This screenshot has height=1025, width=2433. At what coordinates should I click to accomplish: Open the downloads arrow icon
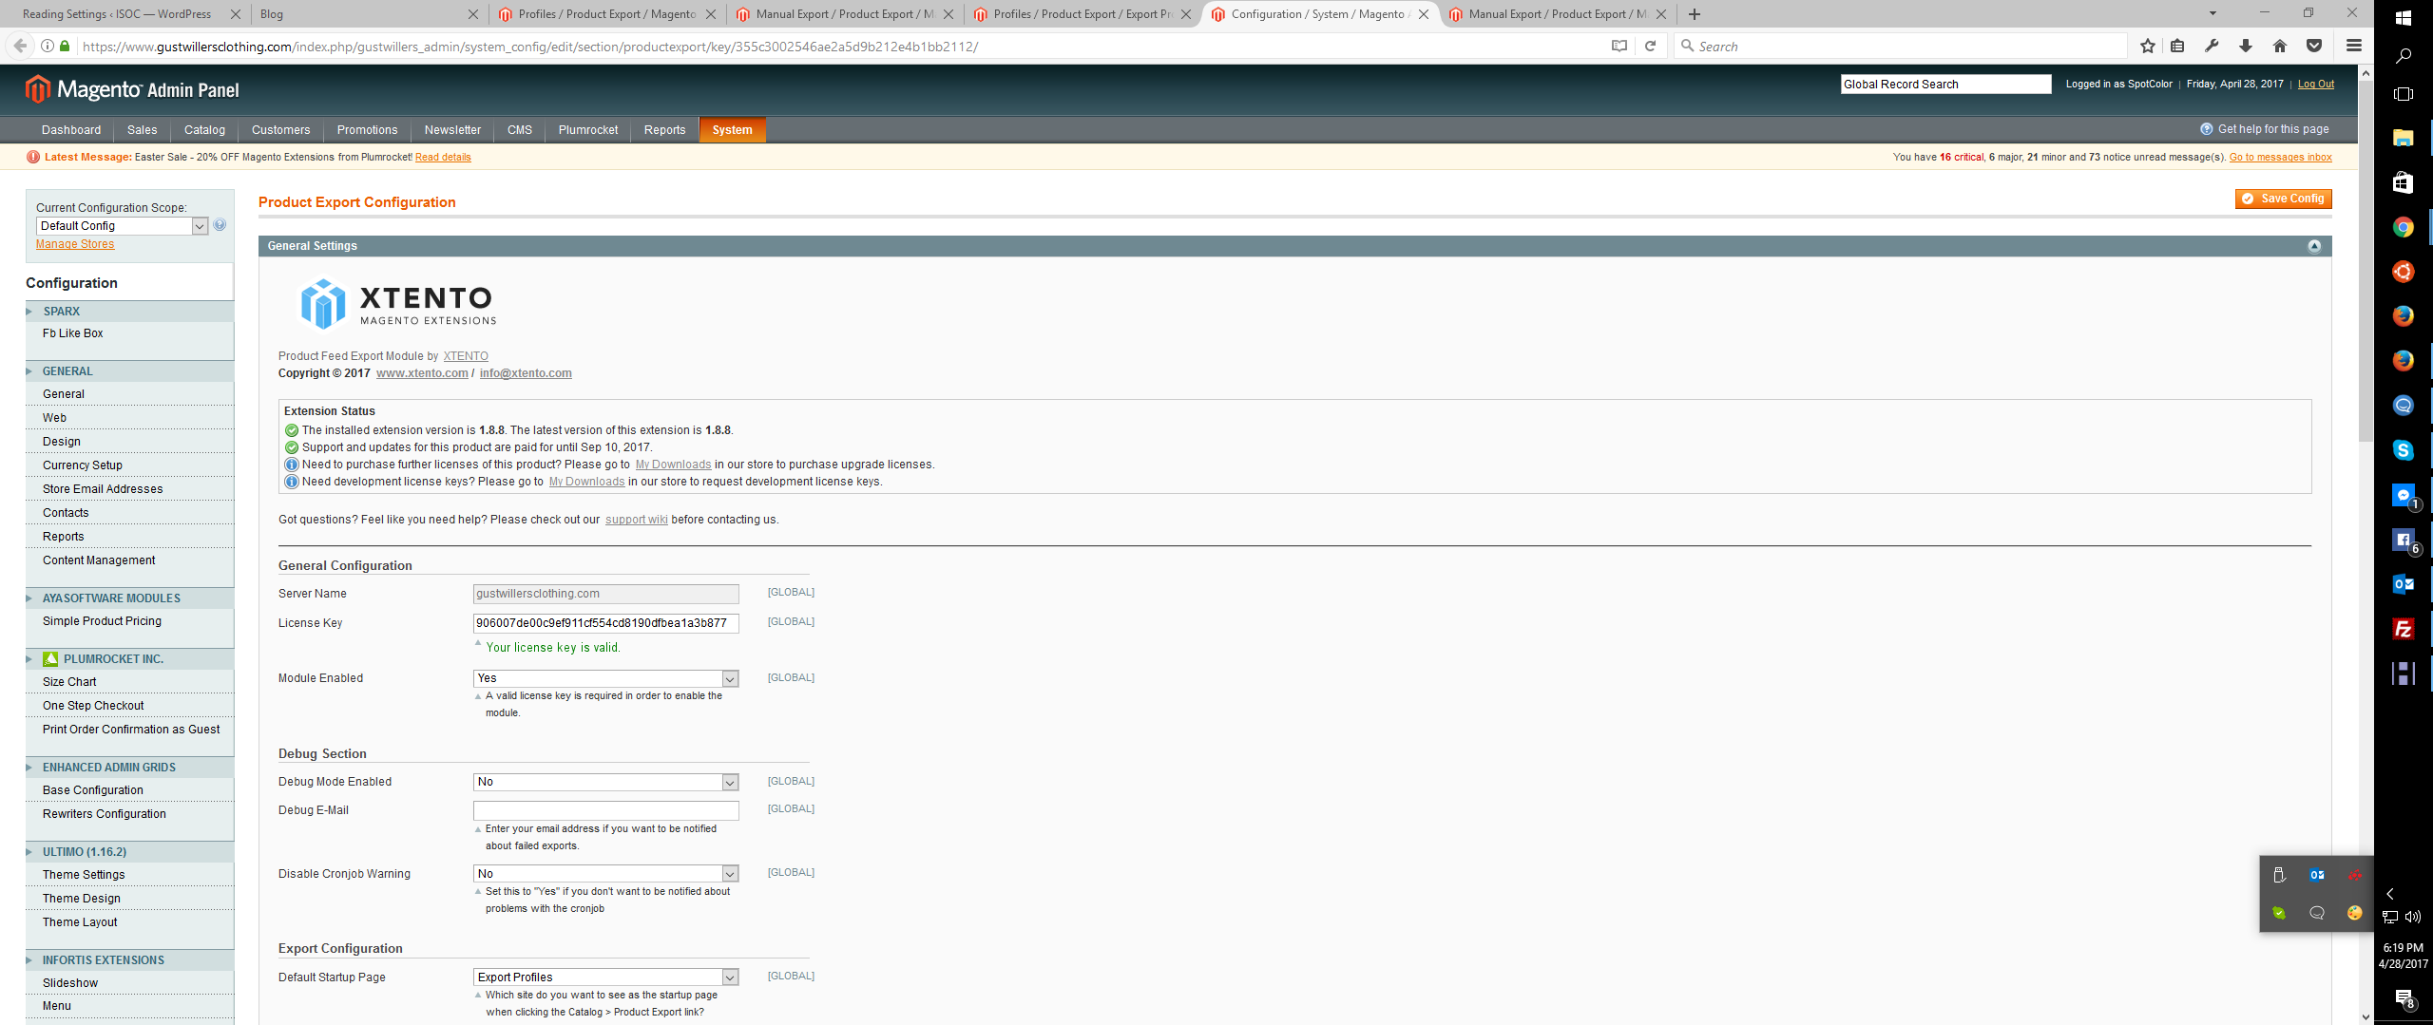click(2246, 46)
